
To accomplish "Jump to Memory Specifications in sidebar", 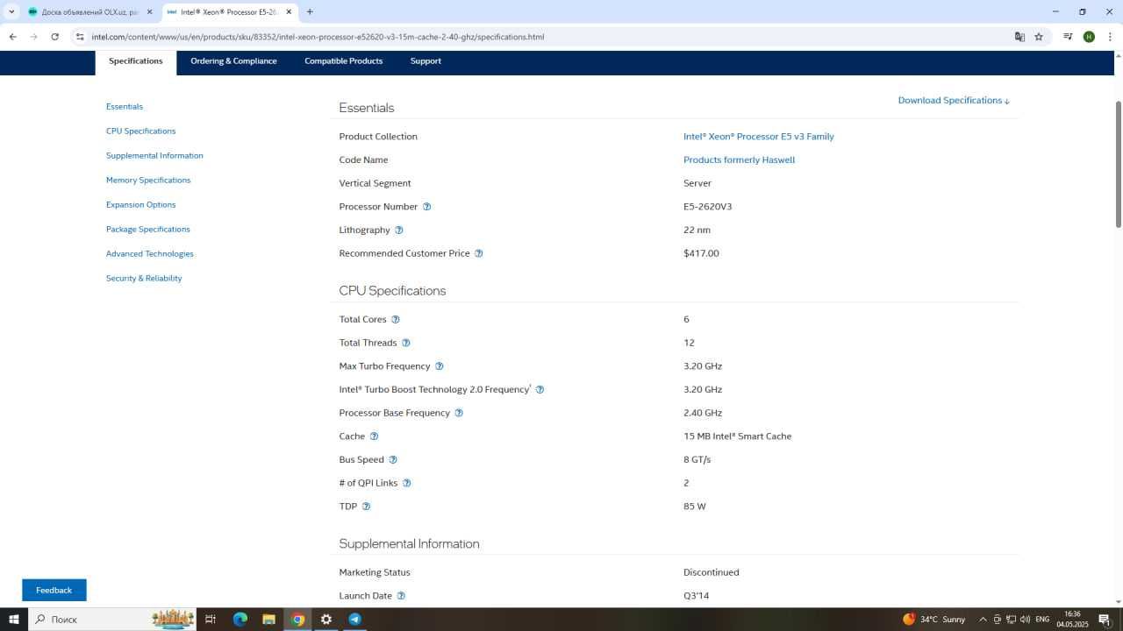I will click(x=148, y=181).
